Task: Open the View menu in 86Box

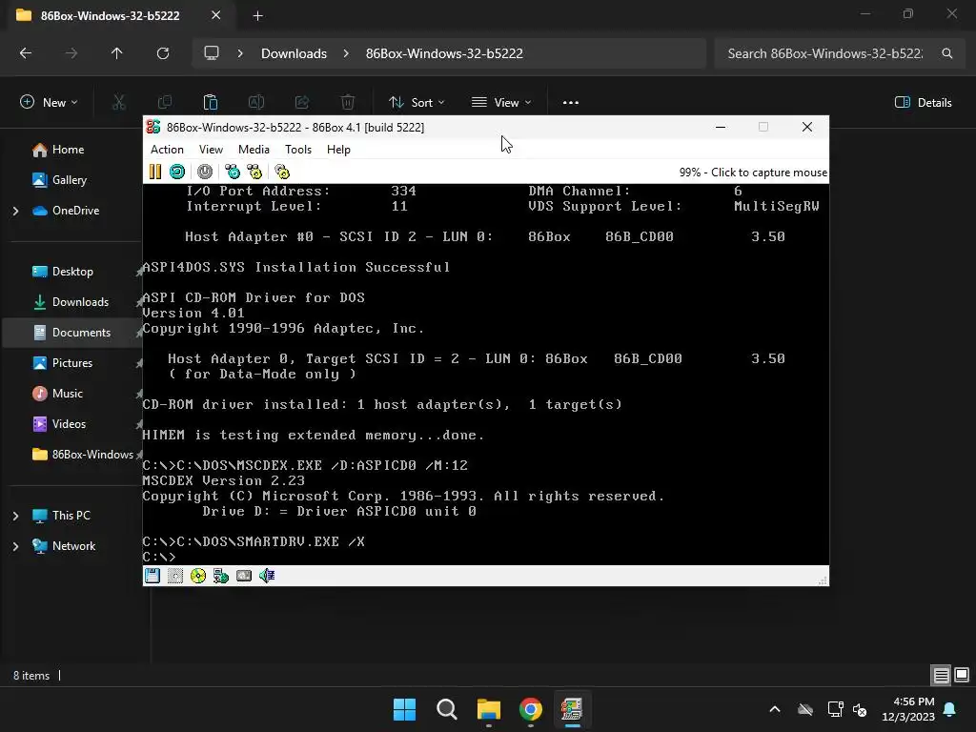Action: click(211, 150)
